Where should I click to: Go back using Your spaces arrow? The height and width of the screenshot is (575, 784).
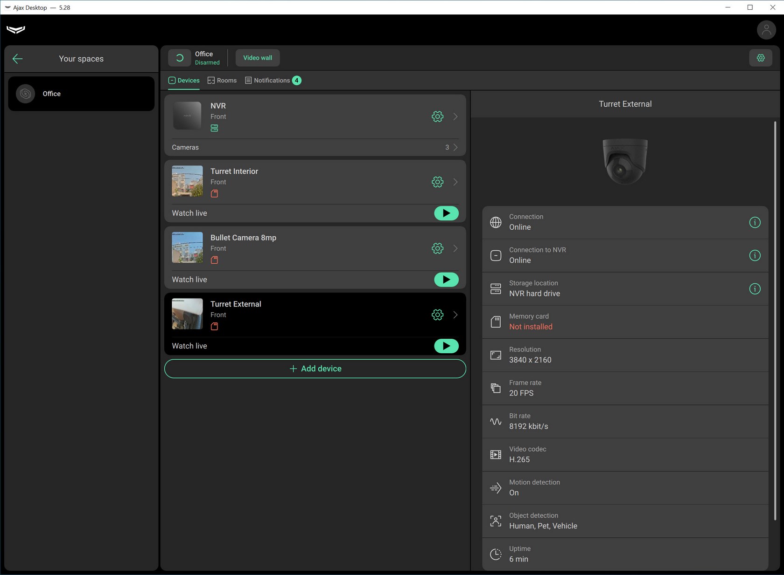coord(18,59)
